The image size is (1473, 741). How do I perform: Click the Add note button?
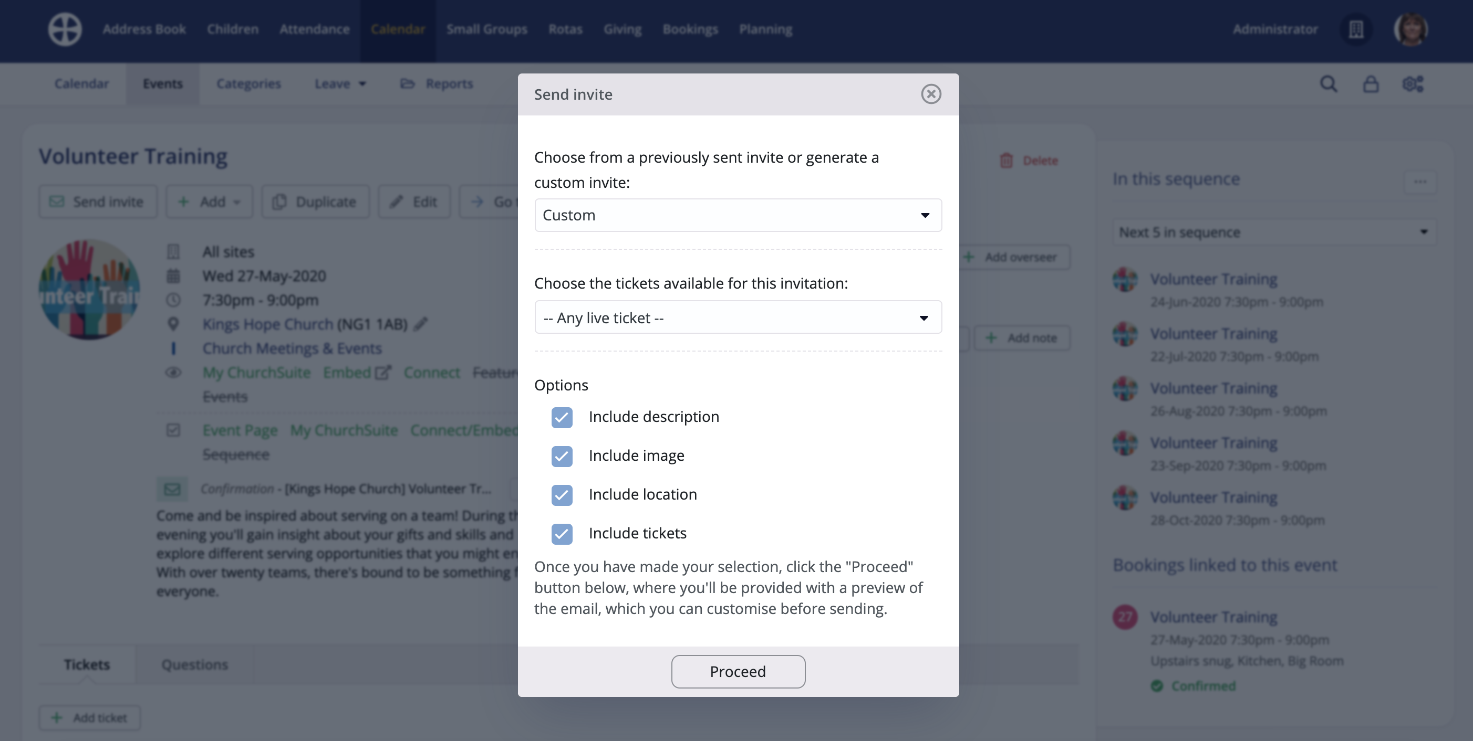pos(1022,337)
